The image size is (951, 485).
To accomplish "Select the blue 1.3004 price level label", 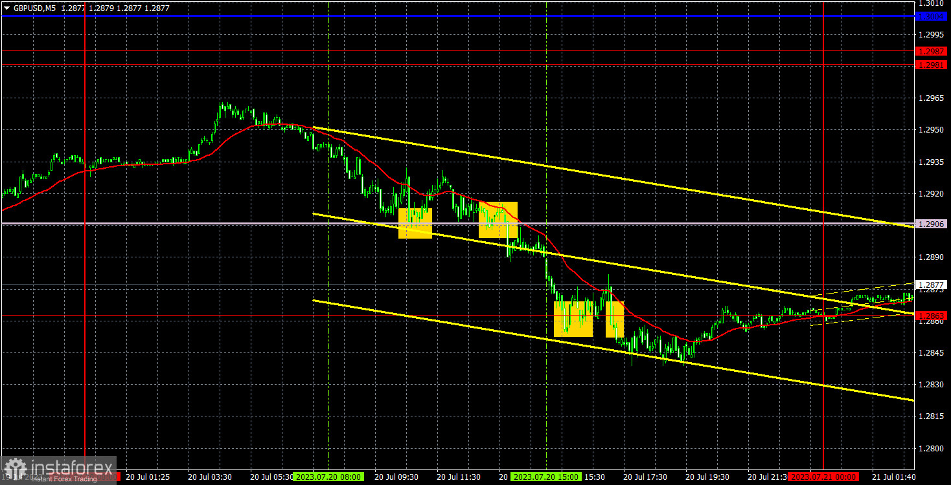I will coord(932,16).
